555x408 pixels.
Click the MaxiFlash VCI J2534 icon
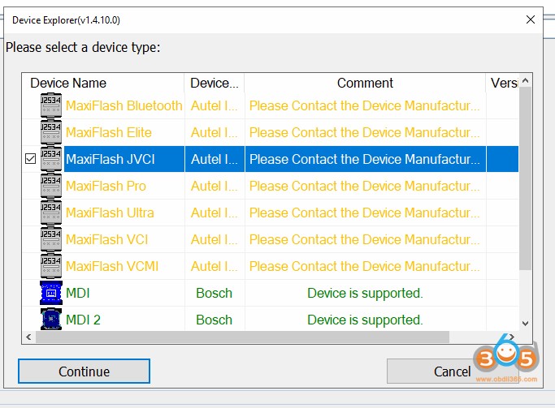click(x=51, y=239)
